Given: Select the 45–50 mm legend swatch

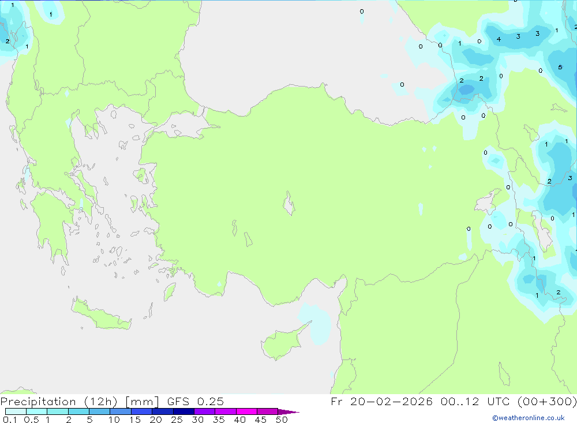Looking at the screenshot, I should click(x=268, y=411).
